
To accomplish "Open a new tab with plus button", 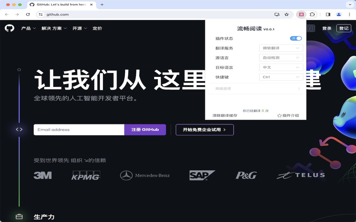I will click(x=102, y=5).
